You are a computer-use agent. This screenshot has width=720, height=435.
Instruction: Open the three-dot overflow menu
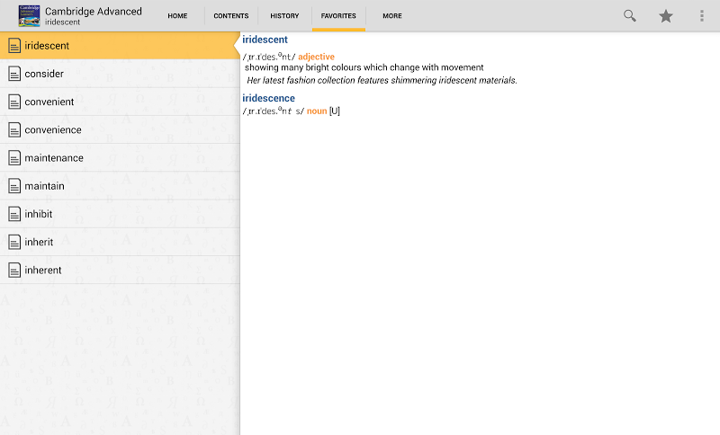pos(702,16)
